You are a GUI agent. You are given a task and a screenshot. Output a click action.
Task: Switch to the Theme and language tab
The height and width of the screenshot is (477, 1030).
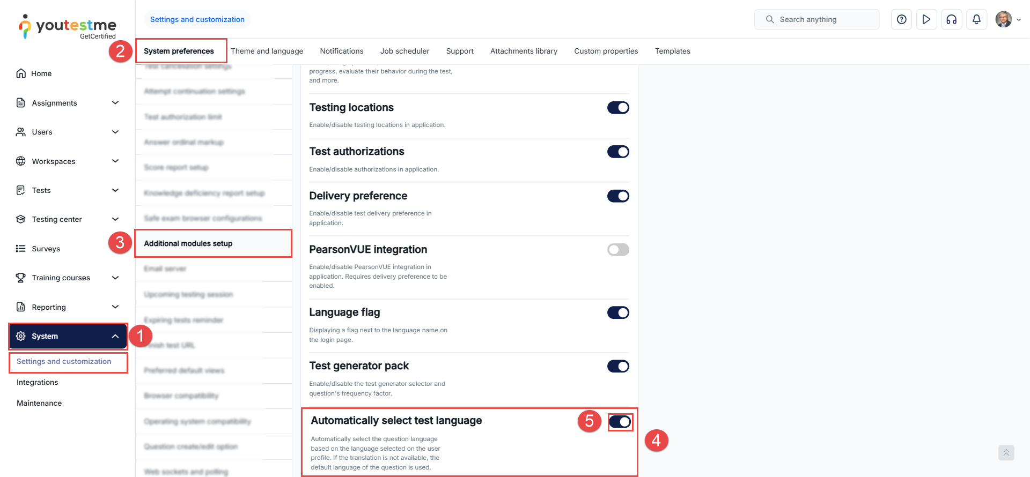pyautogui.click(x=267, y=51)
